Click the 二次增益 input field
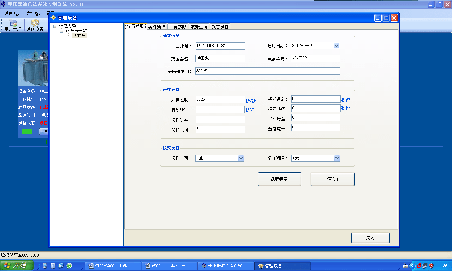The height and width of the screenshot is (271, 452). 316,118
